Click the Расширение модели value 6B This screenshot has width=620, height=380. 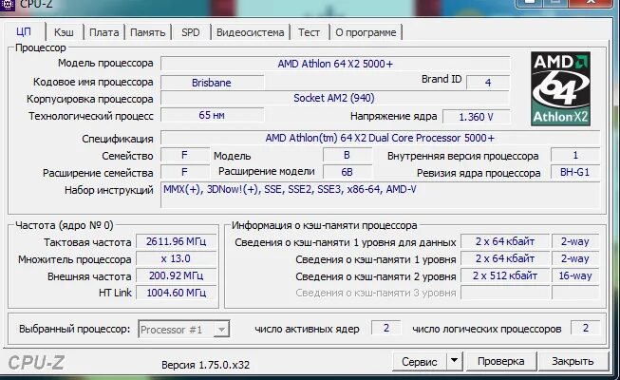[x=348, y=172]
